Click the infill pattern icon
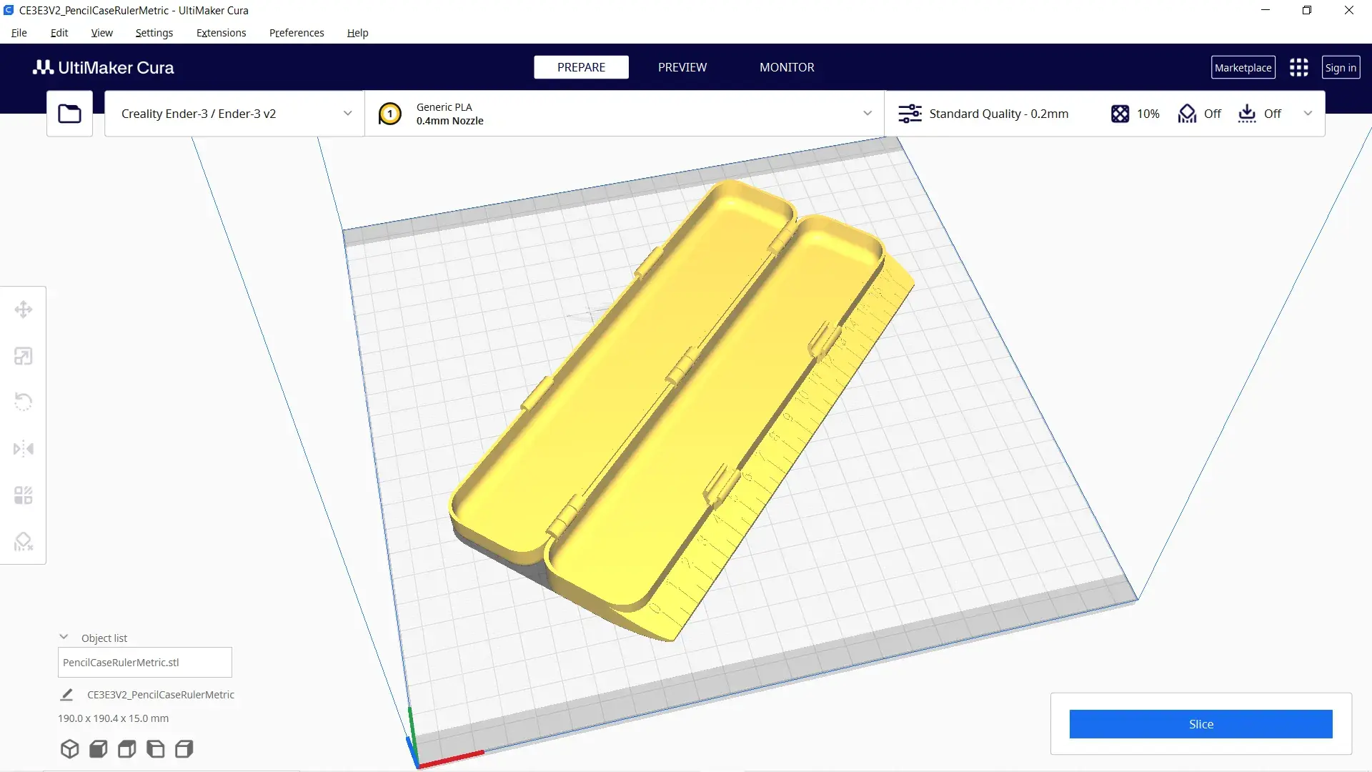This screenshot has height=772, width=1372. click(x=1120, y=114)
